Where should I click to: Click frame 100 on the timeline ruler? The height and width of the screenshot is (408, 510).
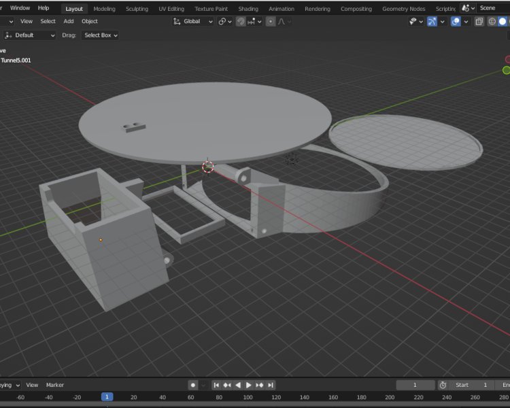[x=248, y=397]
